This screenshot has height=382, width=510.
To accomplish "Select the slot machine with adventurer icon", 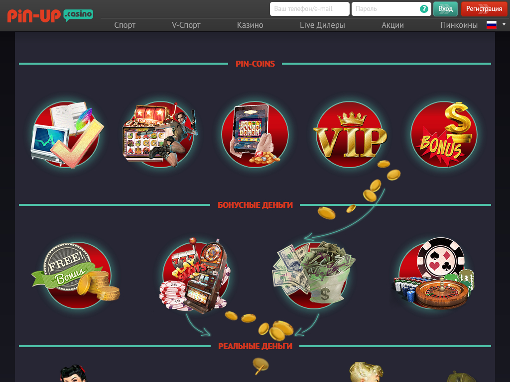I will [x=160, y=134].
